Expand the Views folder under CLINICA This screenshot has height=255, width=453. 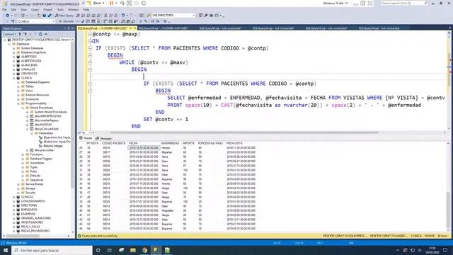pyautogui.click(x=18, y=91)
